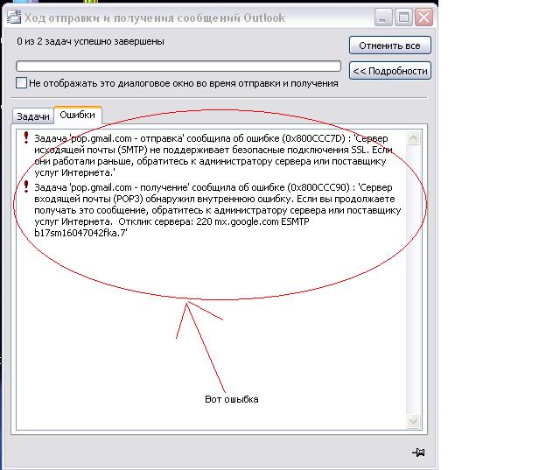The image size is (560, 470).
Task: Click the send/receive progress bar
Action: (x=178, y=66)
